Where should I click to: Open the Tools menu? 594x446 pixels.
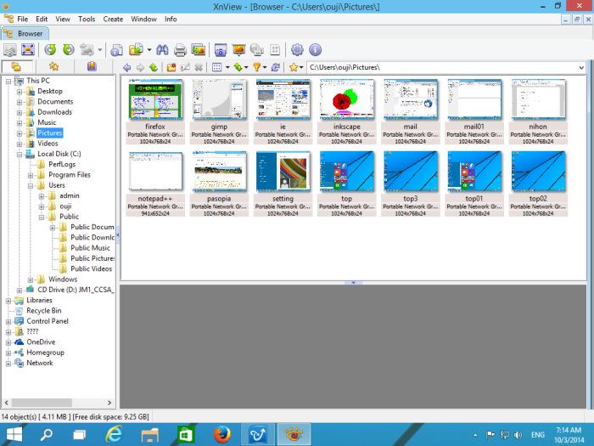[87, 19]
